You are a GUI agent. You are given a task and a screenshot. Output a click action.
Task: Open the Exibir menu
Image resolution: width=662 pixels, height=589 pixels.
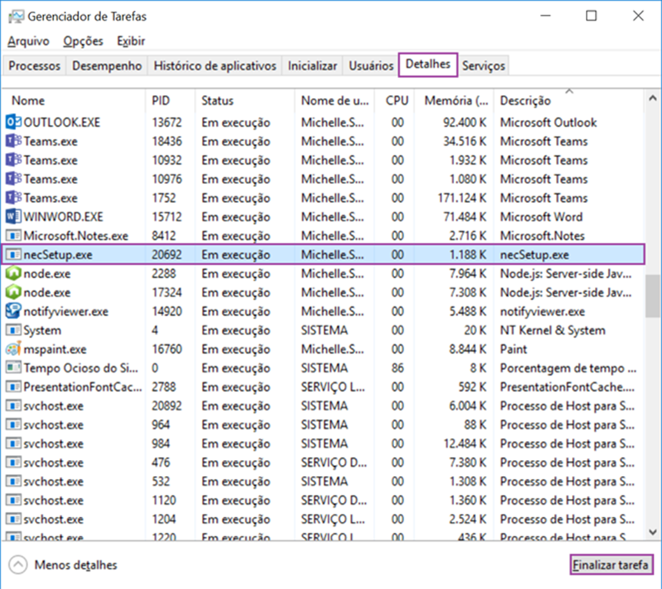131,41
